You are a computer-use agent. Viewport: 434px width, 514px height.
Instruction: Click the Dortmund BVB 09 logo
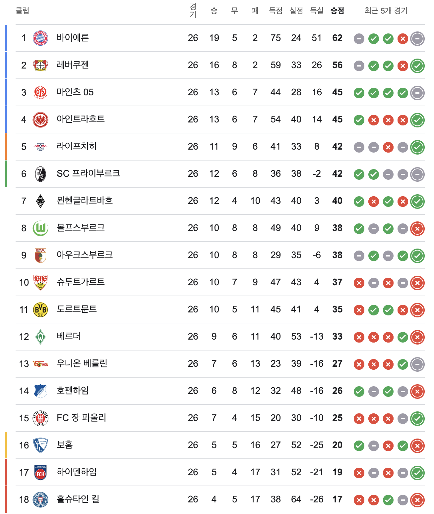click(x=40, y=310)
